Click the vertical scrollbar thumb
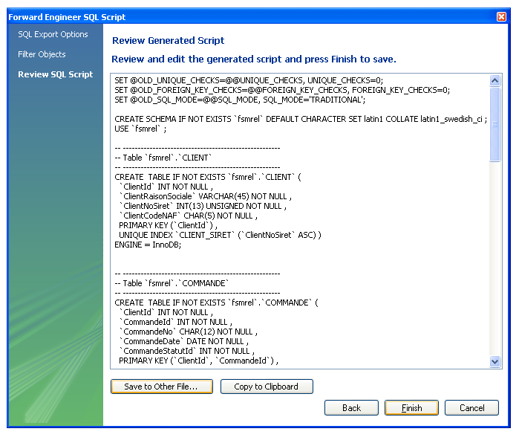This screenshot has width=519, height=446. [x=495, y=123]
